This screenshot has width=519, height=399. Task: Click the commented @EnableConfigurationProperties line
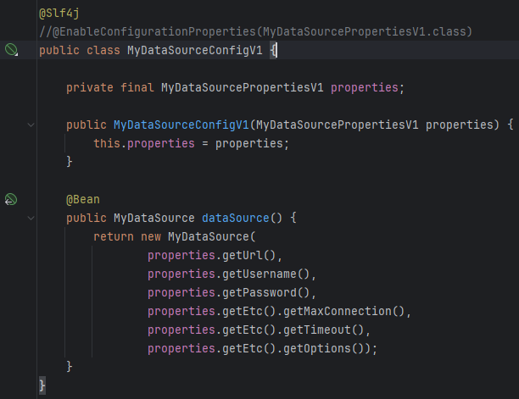click(255, 31)
